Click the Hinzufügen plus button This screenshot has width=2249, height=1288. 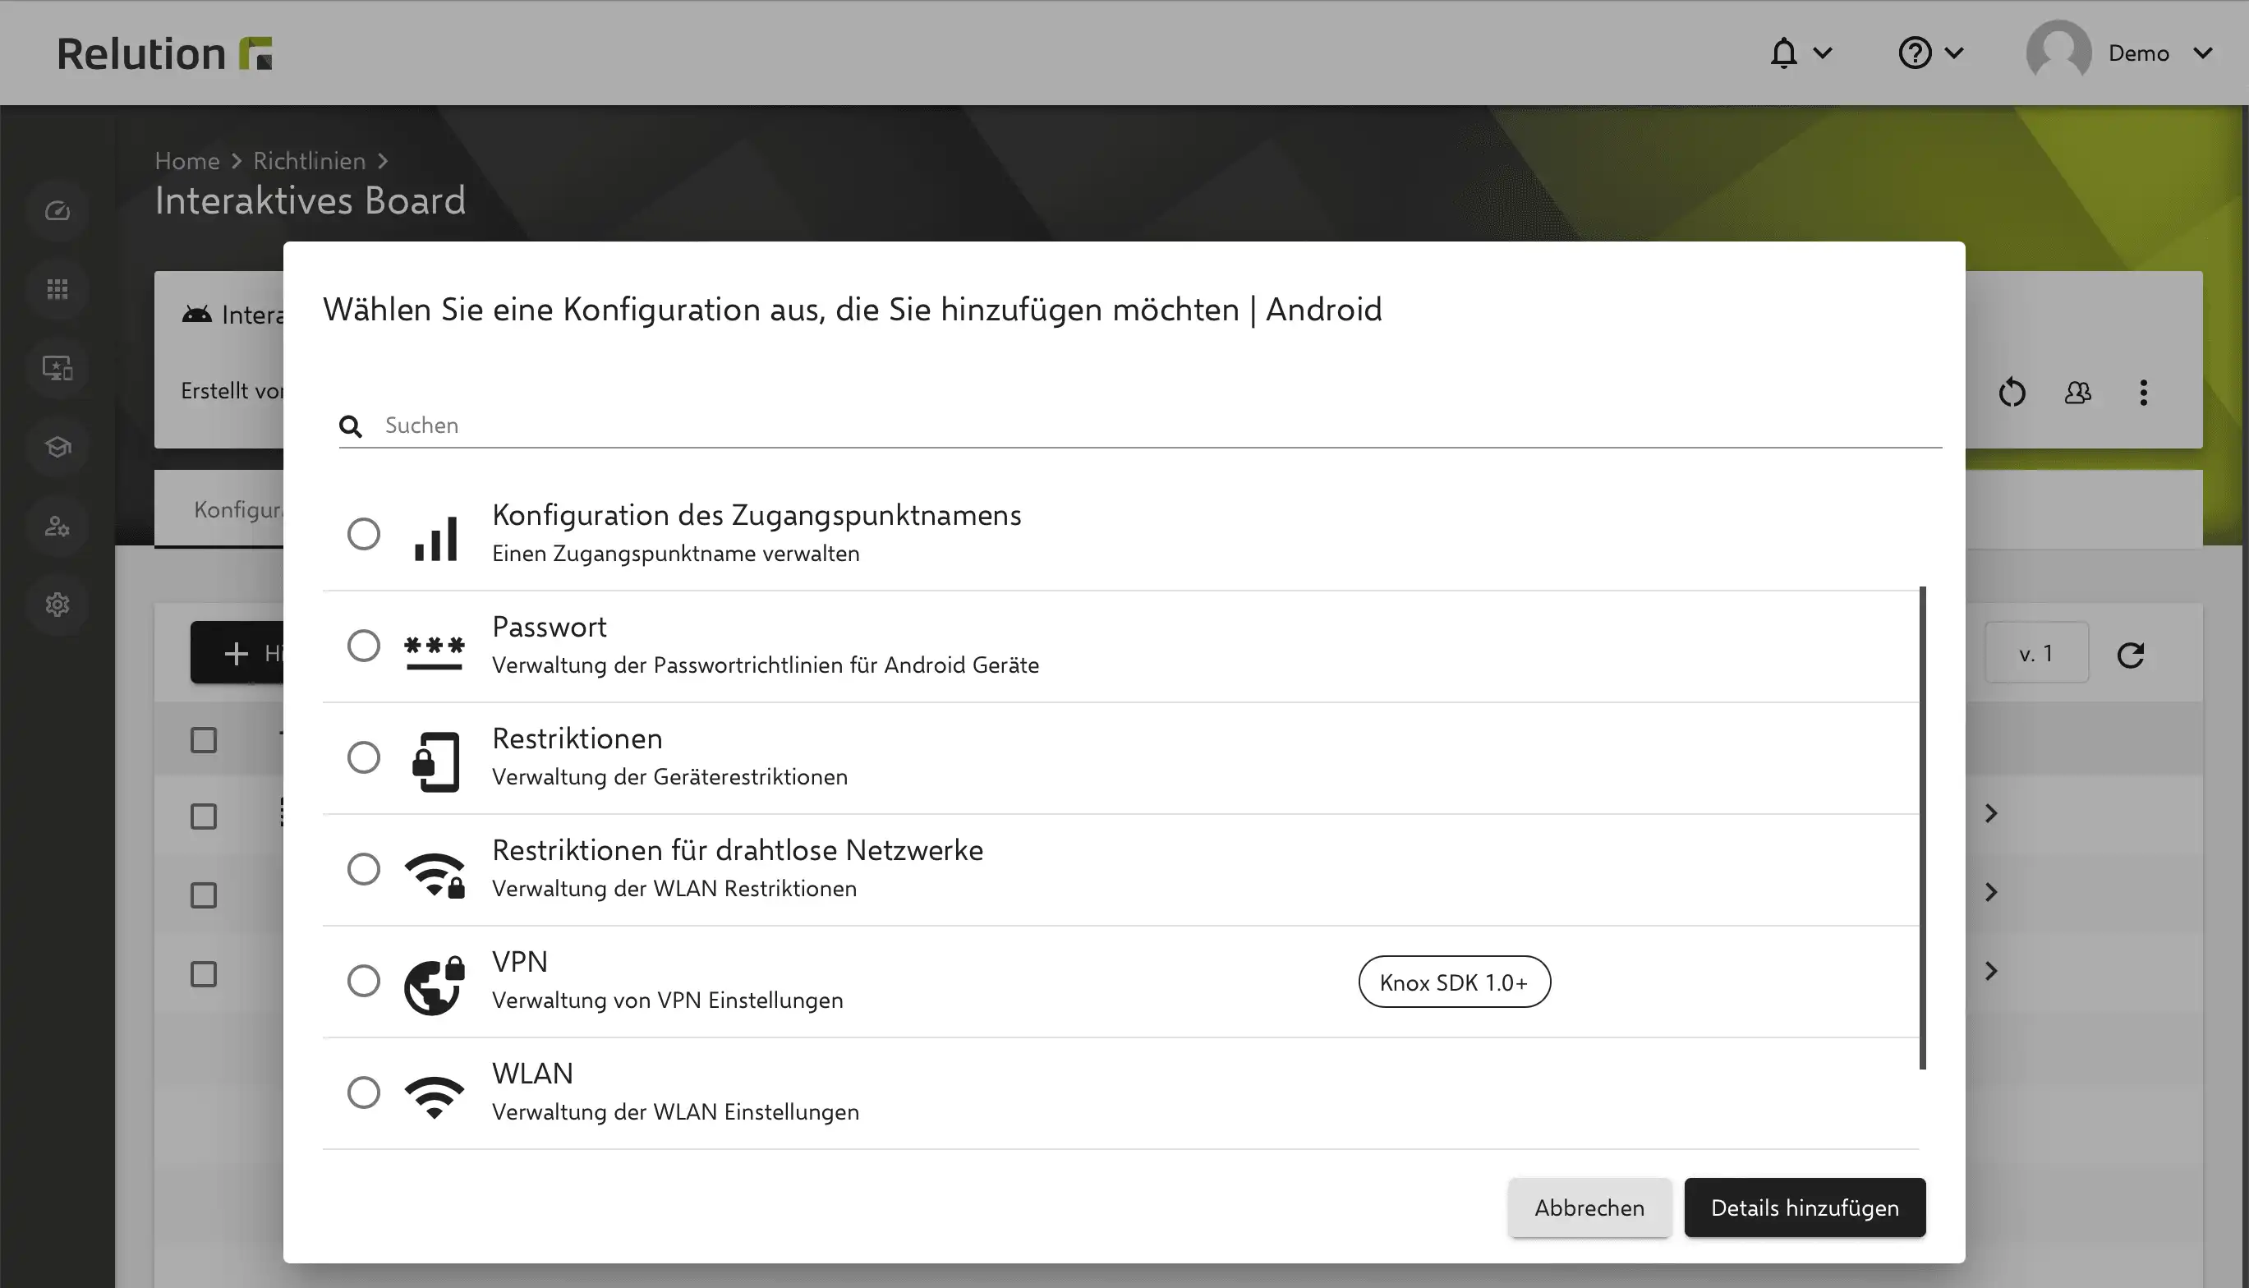pos(237,653)
